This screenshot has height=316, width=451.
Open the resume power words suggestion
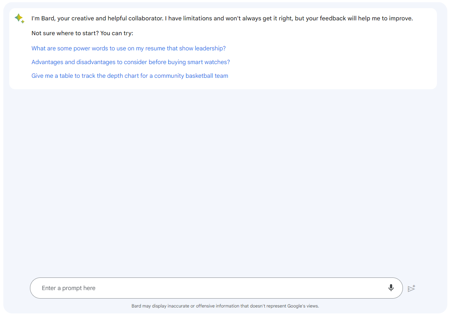pos(128,48)
